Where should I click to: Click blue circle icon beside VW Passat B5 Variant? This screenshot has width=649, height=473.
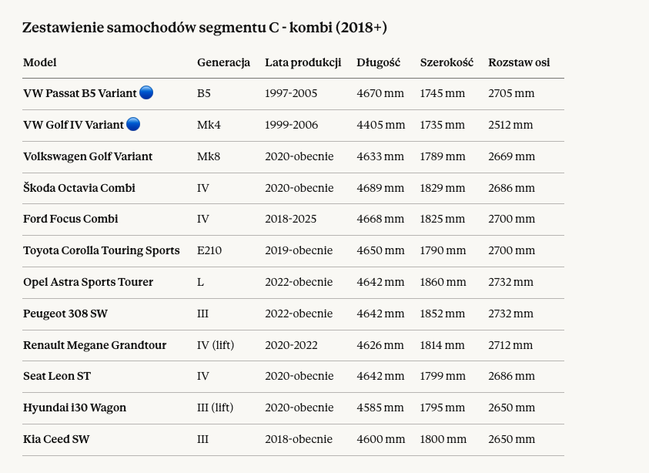click(x=146, y=93)
